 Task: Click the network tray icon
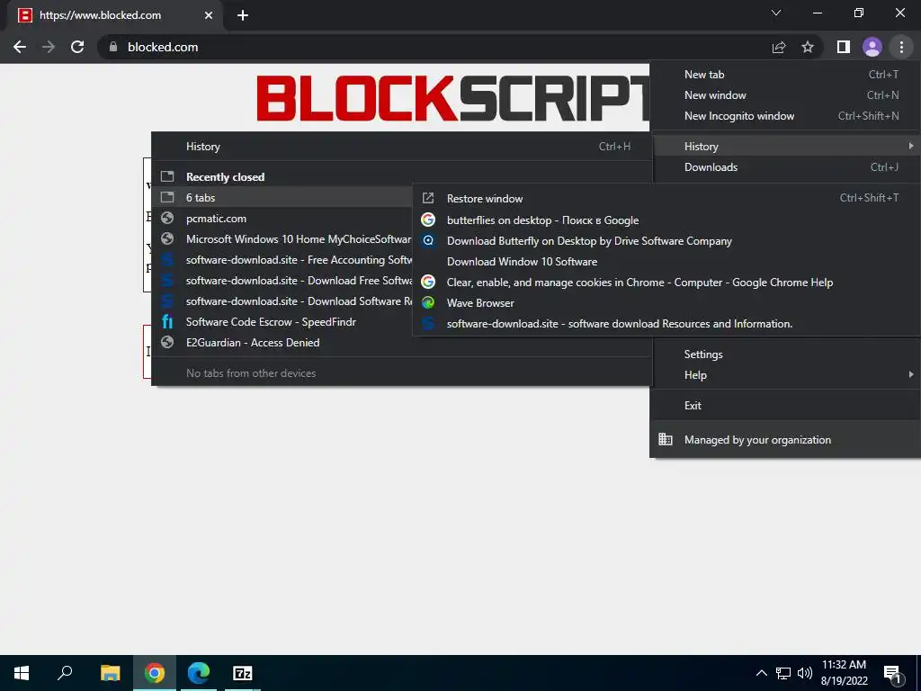(x=783, y=673)
